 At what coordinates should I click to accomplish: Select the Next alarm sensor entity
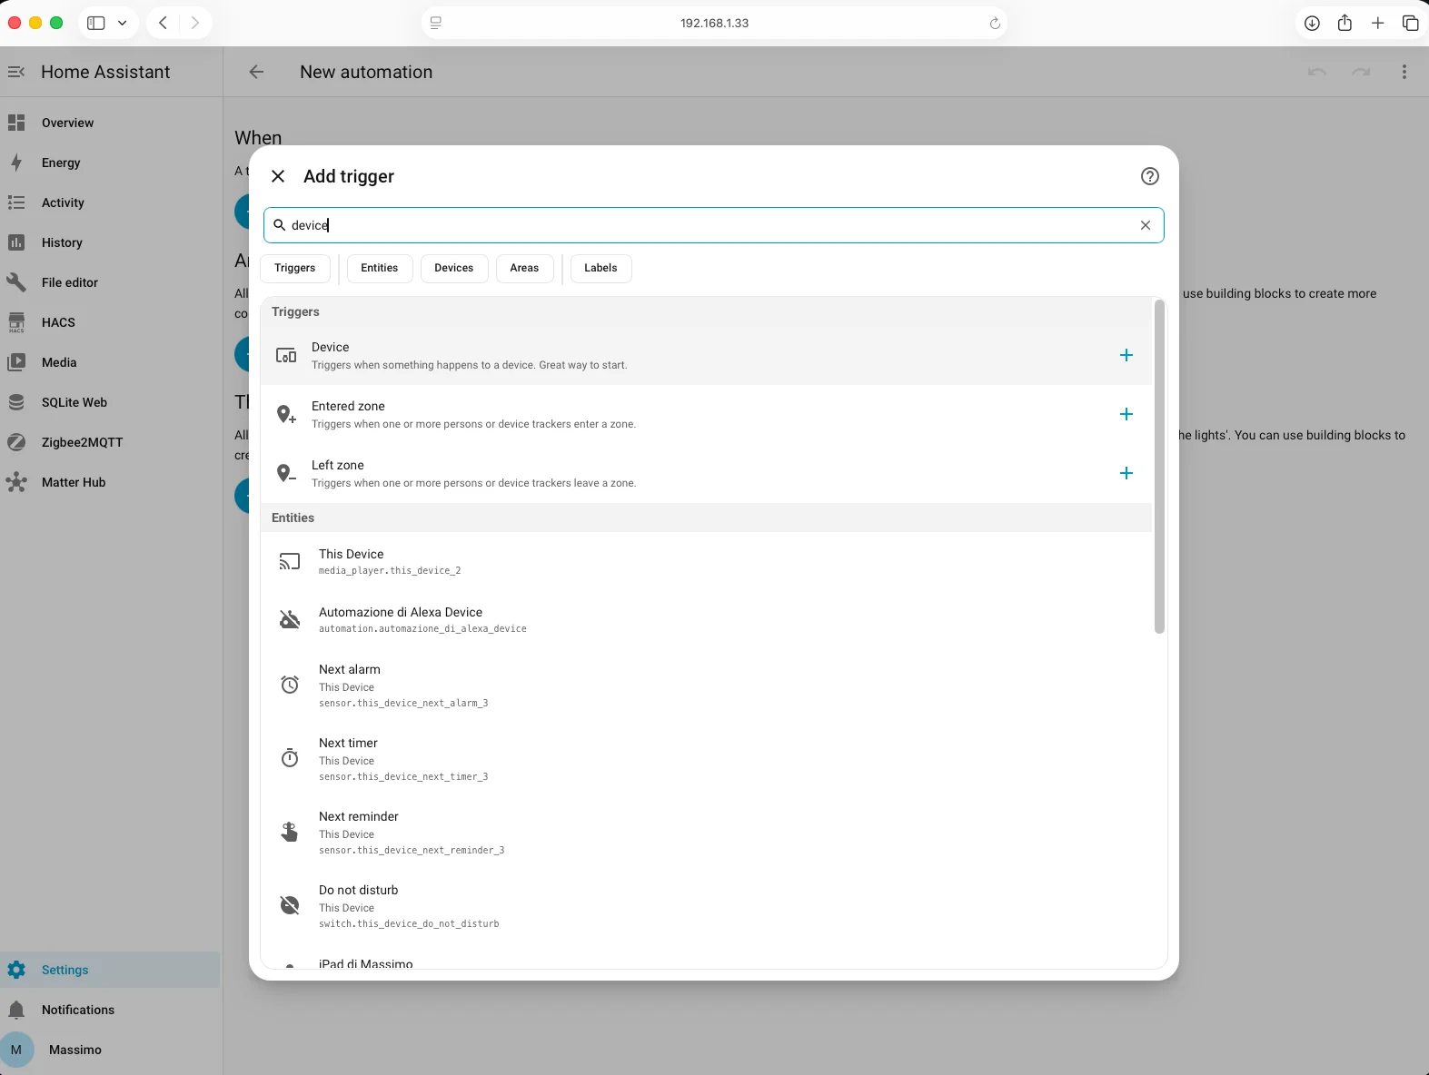[706, 685]
